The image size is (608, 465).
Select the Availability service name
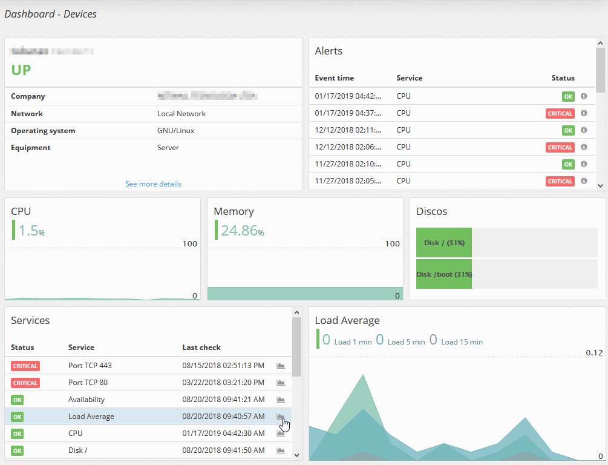tap(87, 400)
